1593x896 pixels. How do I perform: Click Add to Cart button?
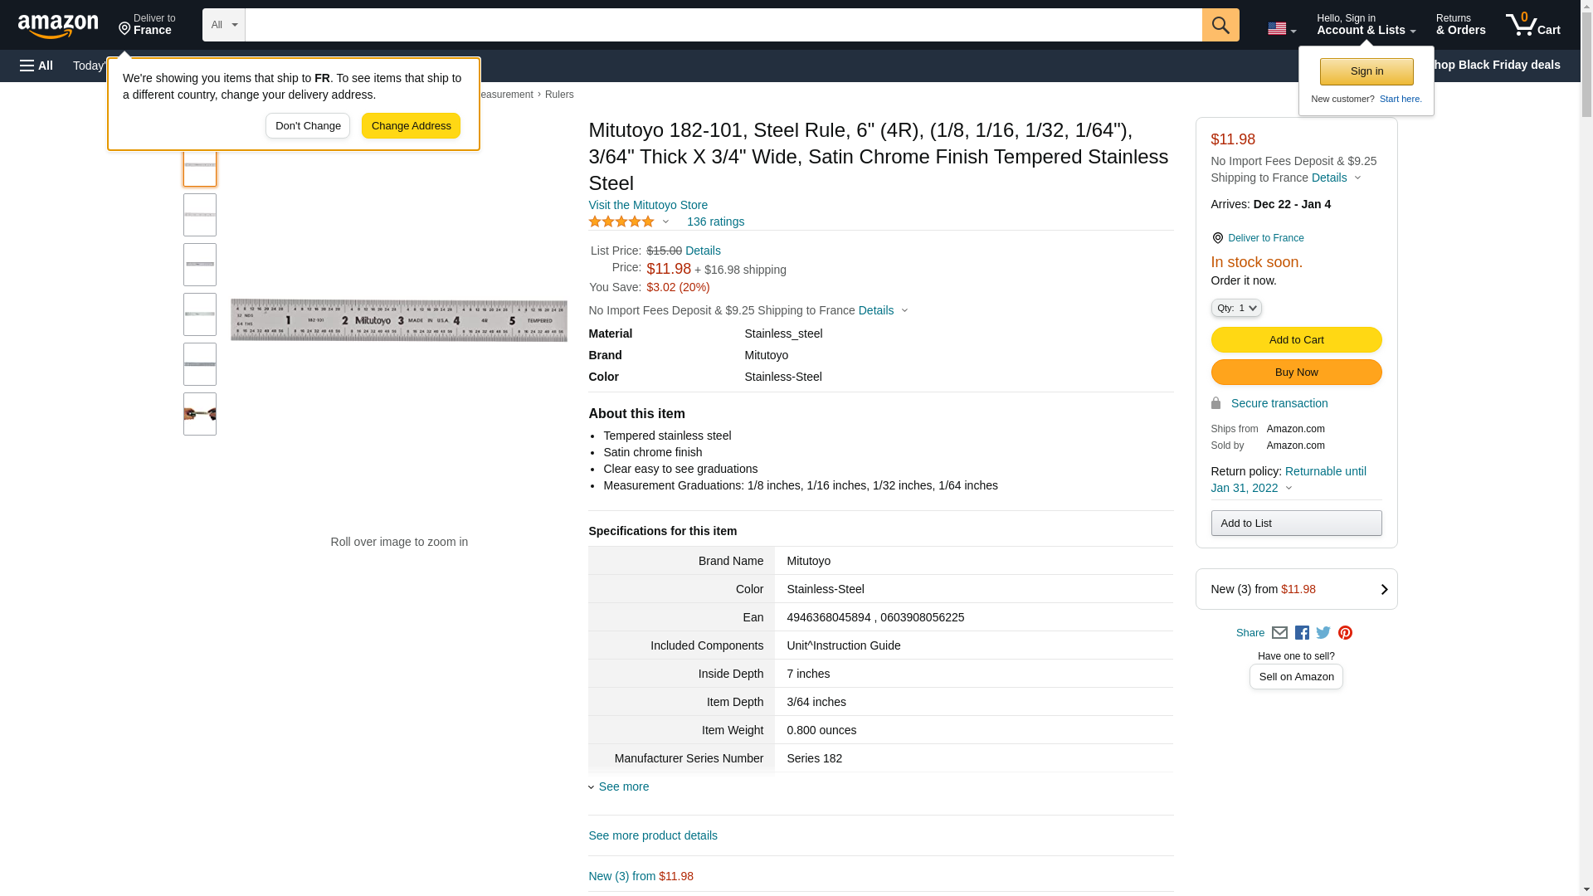[1296, 340]
